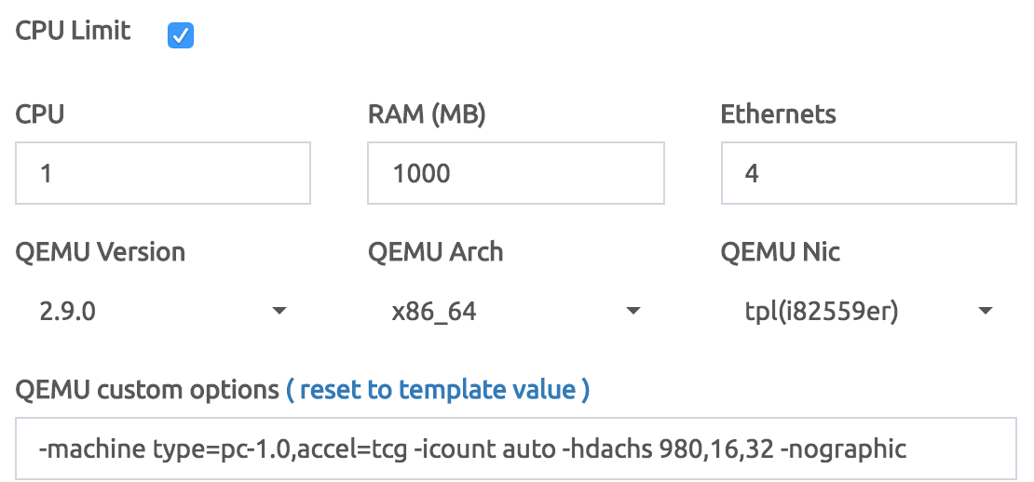Screen dimensions: 1034x482
Task: Click the Ethernets label
Action: (778, 114)
